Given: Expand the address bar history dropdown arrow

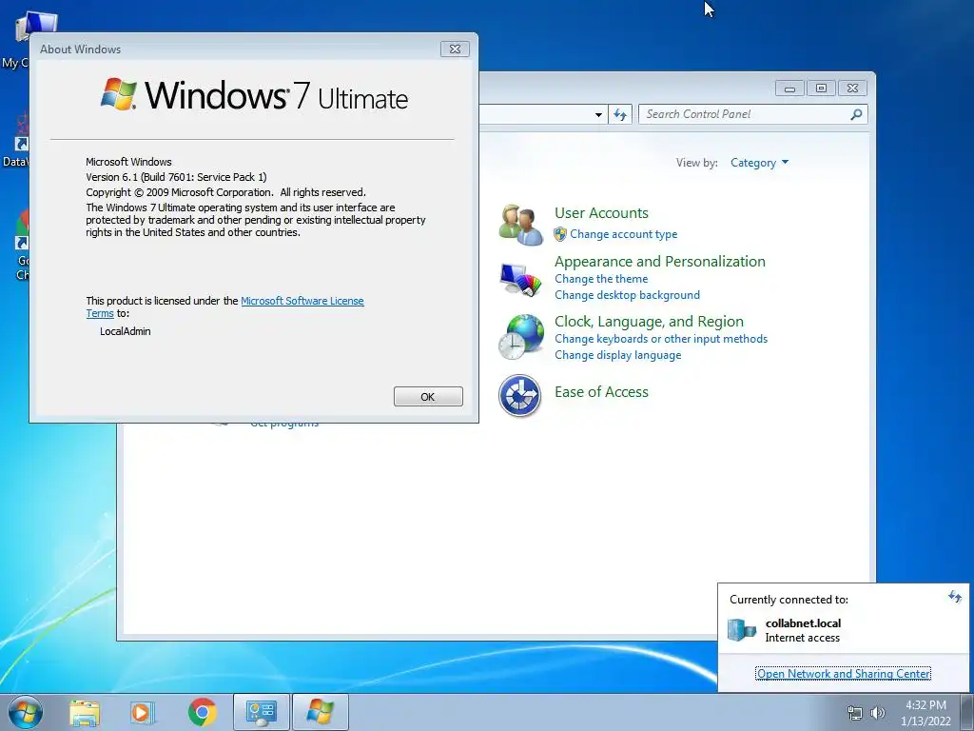Looking at the screenshot, I should click(x=598, y=115).
